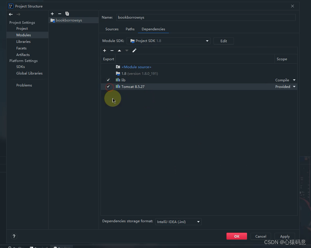Move the selected dependency up
This screenshot has width=311, height=248.
click(x=119, y=51)
